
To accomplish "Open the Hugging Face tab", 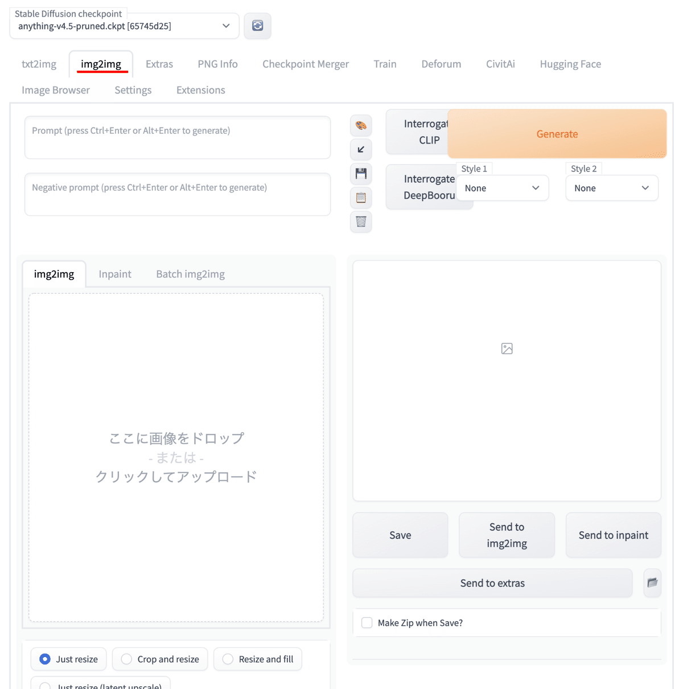I will [570, 64].
